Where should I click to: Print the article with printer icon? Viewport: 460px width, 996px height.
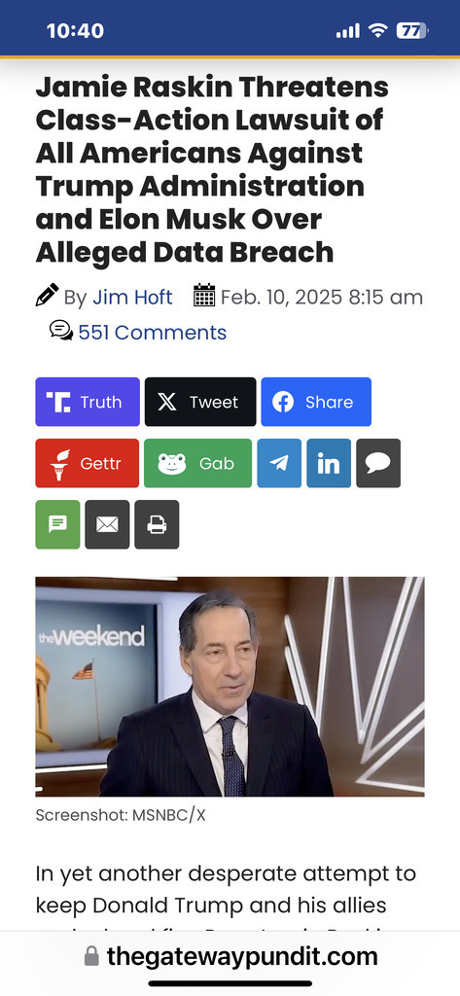(157, 524)
